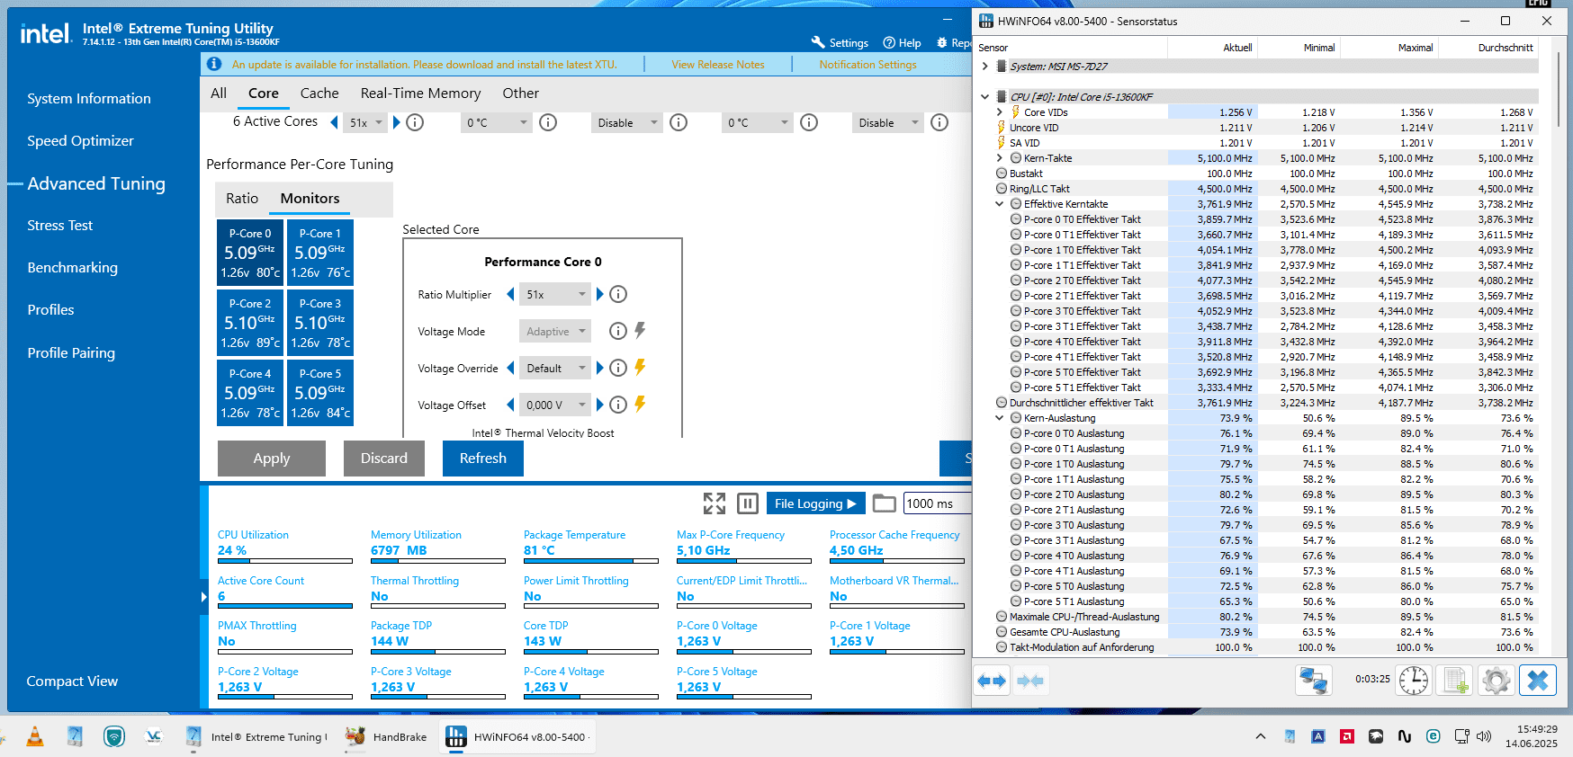Decrease Voltage Offset with the left arrow

[510, 405]
